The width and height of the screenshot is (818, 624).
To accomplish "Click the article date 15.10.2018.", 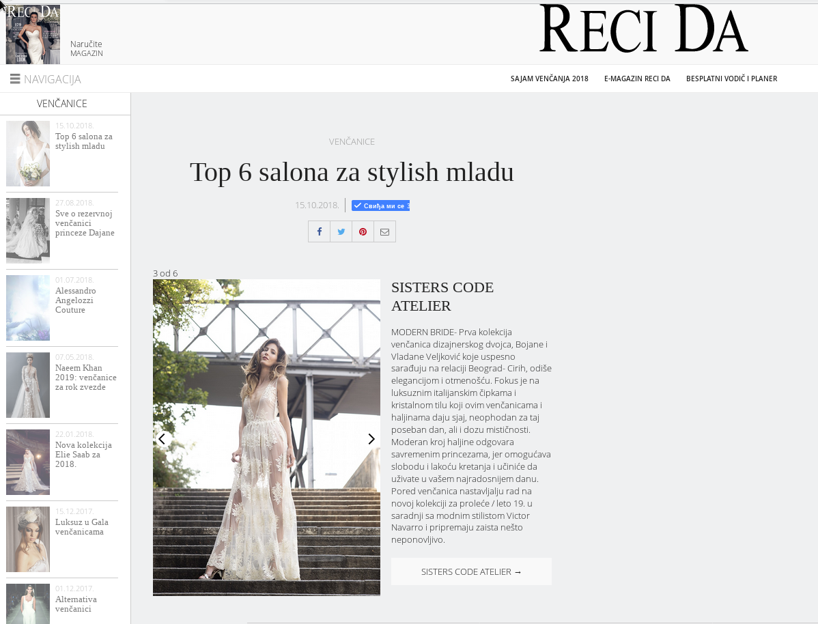I will pos(318,205).
